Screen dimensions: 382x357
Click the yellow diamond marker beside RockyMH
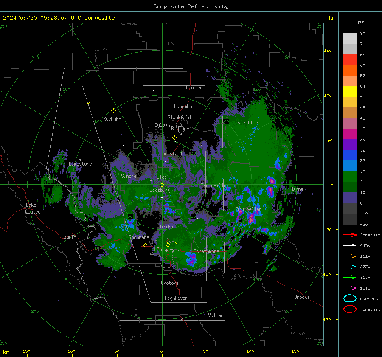113,111
